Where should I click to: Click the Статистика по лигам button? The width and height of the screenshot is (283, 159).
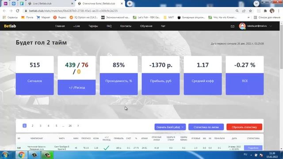pyautogui.click(x=206, y=127)
